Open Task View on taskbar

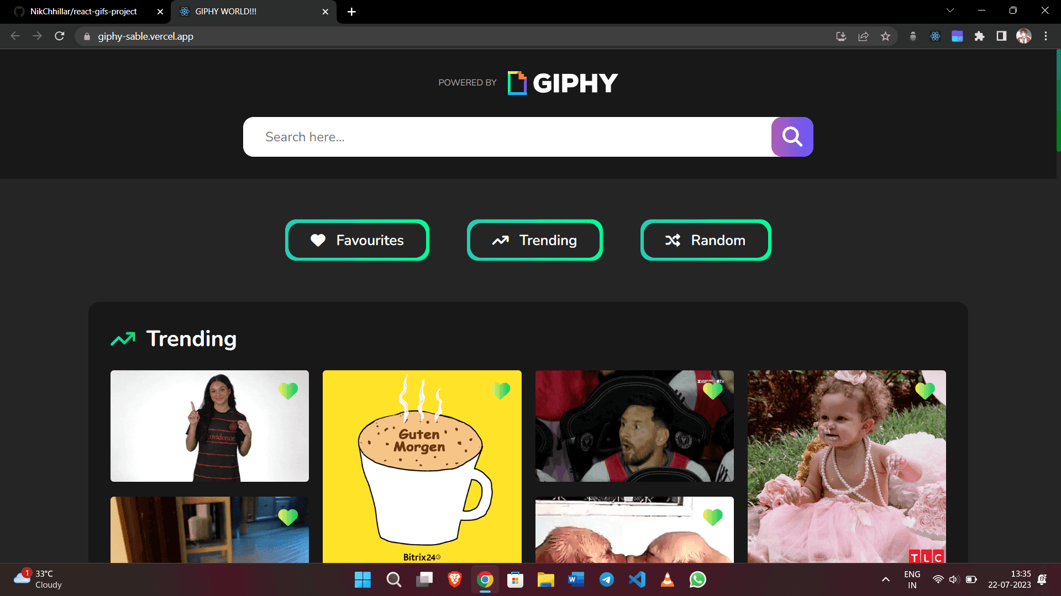pyautogui.click(x=424, y=579)
